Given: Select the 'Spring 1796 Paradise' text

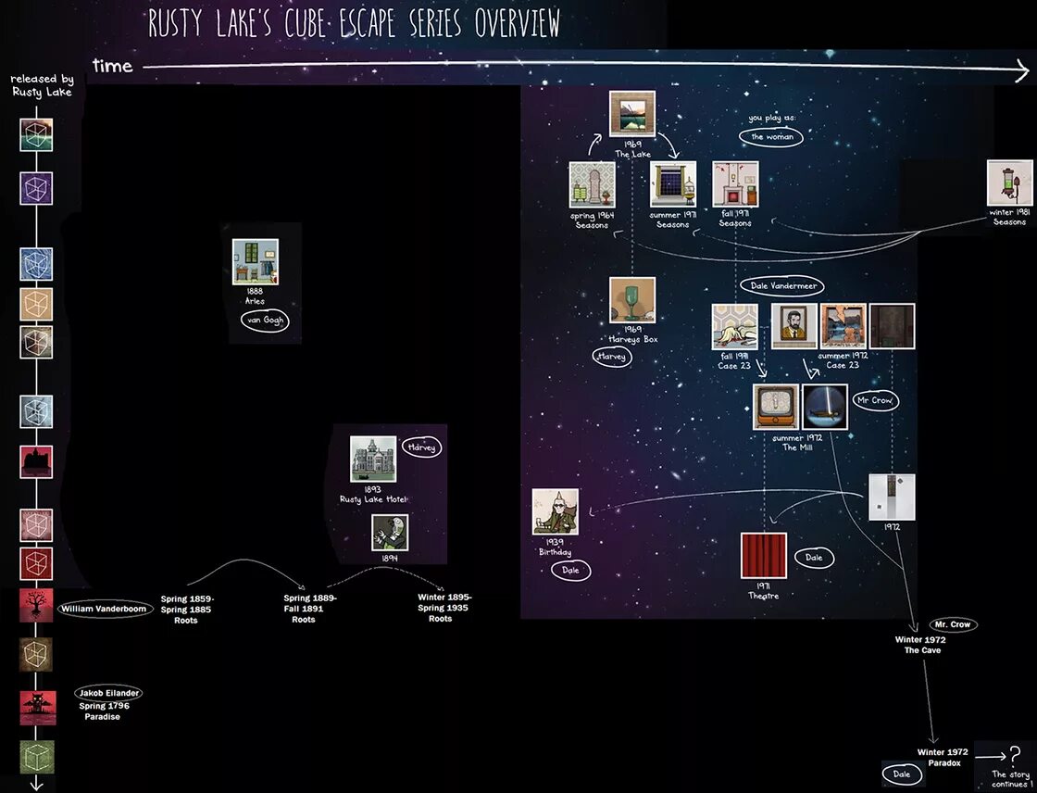Looking at the screenshot, I should (104, 711).
